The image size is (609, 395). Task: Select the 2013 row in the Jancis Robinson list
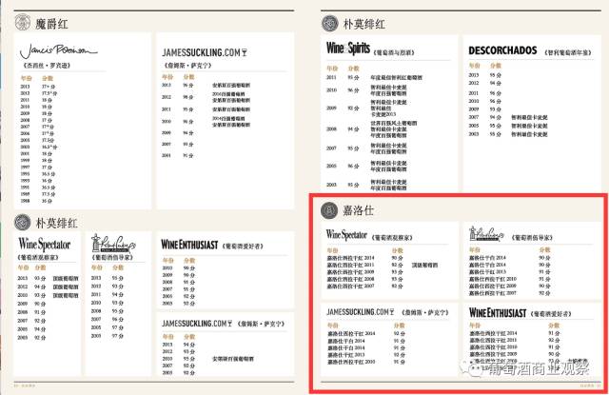click(38, 87)
